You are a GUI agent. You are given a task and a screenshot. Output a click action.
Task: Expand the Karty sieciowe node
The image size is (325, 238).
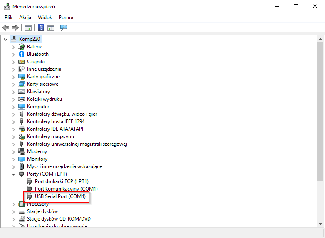(x=13, y=84)
